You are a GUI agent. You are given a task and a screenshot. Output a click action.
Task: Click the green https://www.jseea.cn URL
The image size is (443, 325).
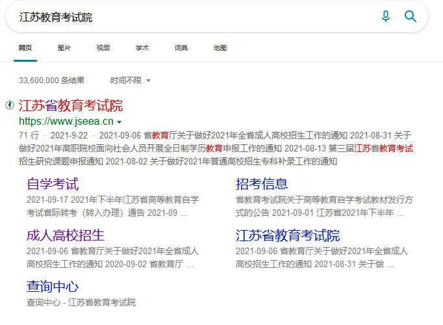pos(66,122)
